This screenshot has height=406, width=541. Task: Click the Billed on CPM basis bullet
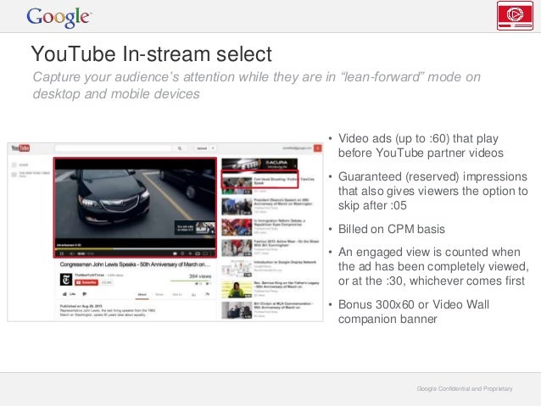[x=392, y=229]
